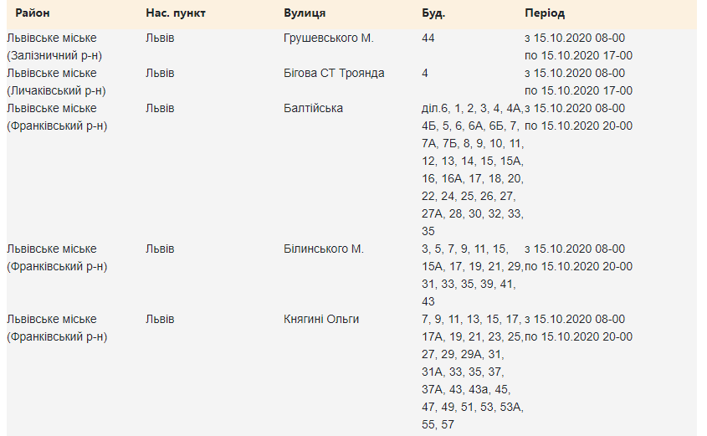Click the Балтійська street name
Viewport: 707px width, 436px height.
tap(313, 108)
